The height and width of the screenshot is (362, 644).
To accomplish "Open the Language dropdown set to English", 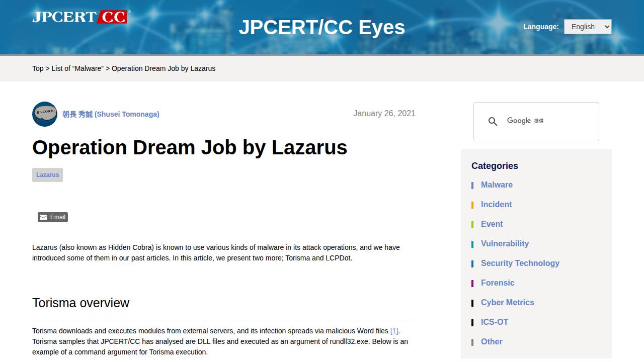I will click(588, 27).
